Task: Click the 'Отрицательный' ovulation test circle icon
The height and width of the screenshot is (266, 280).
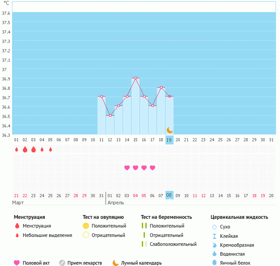Action: (86, 235)
